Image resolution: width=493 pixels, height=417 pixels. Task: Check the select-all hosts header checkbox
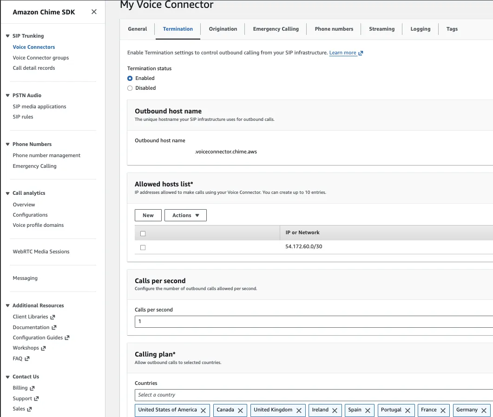pos(143,233)
